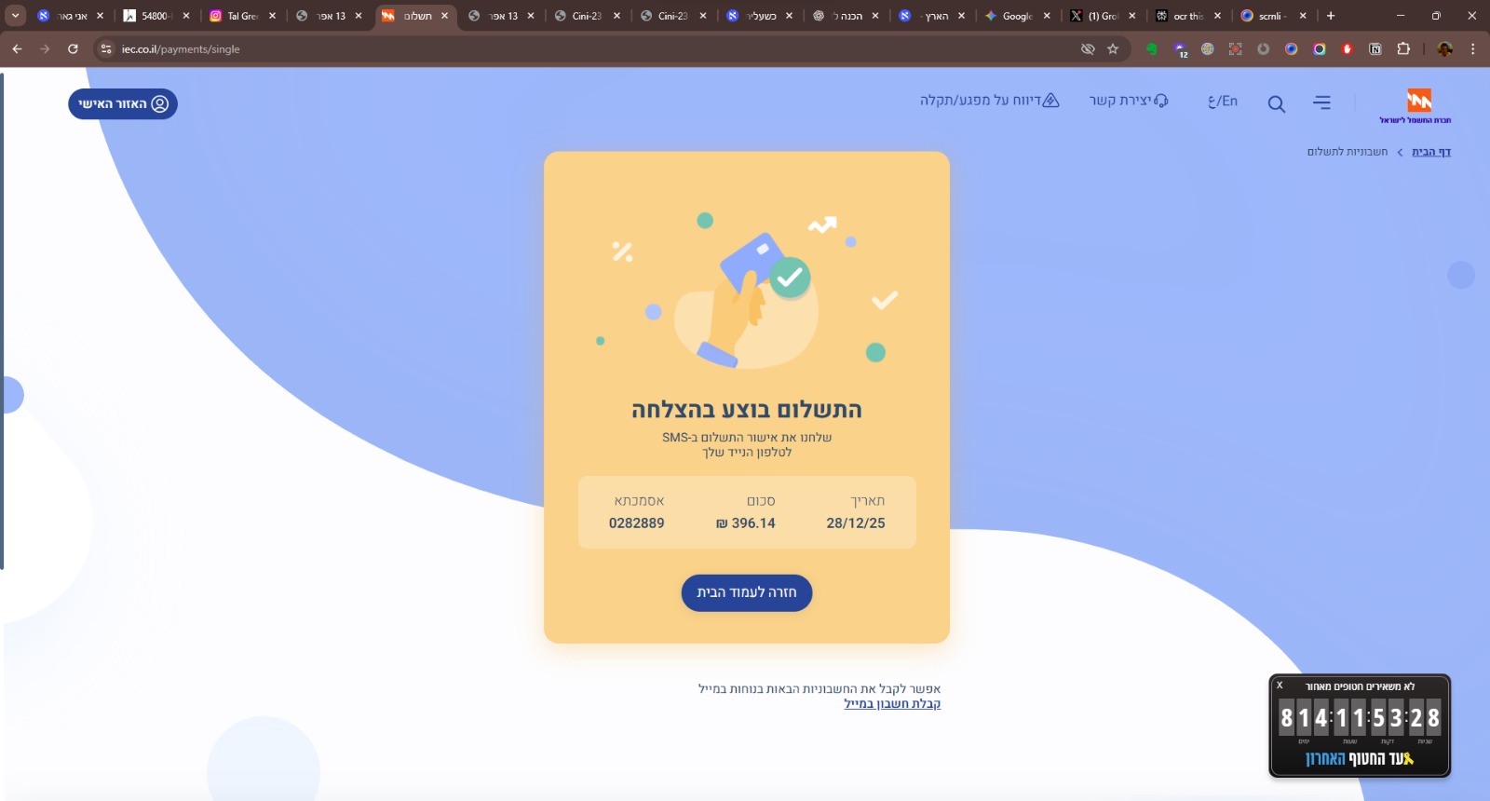
Task: Open the personal area button
Action: click(123, 103)
